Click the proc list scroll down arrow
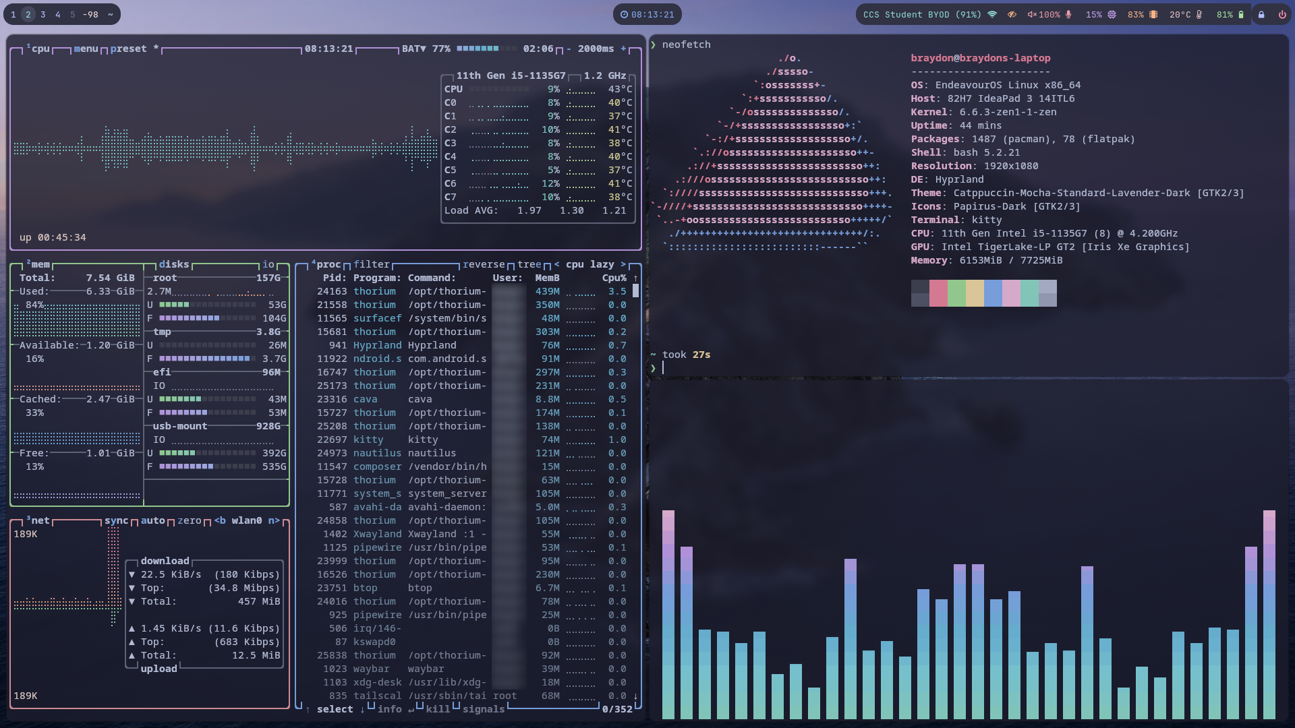 click(635, 696)
